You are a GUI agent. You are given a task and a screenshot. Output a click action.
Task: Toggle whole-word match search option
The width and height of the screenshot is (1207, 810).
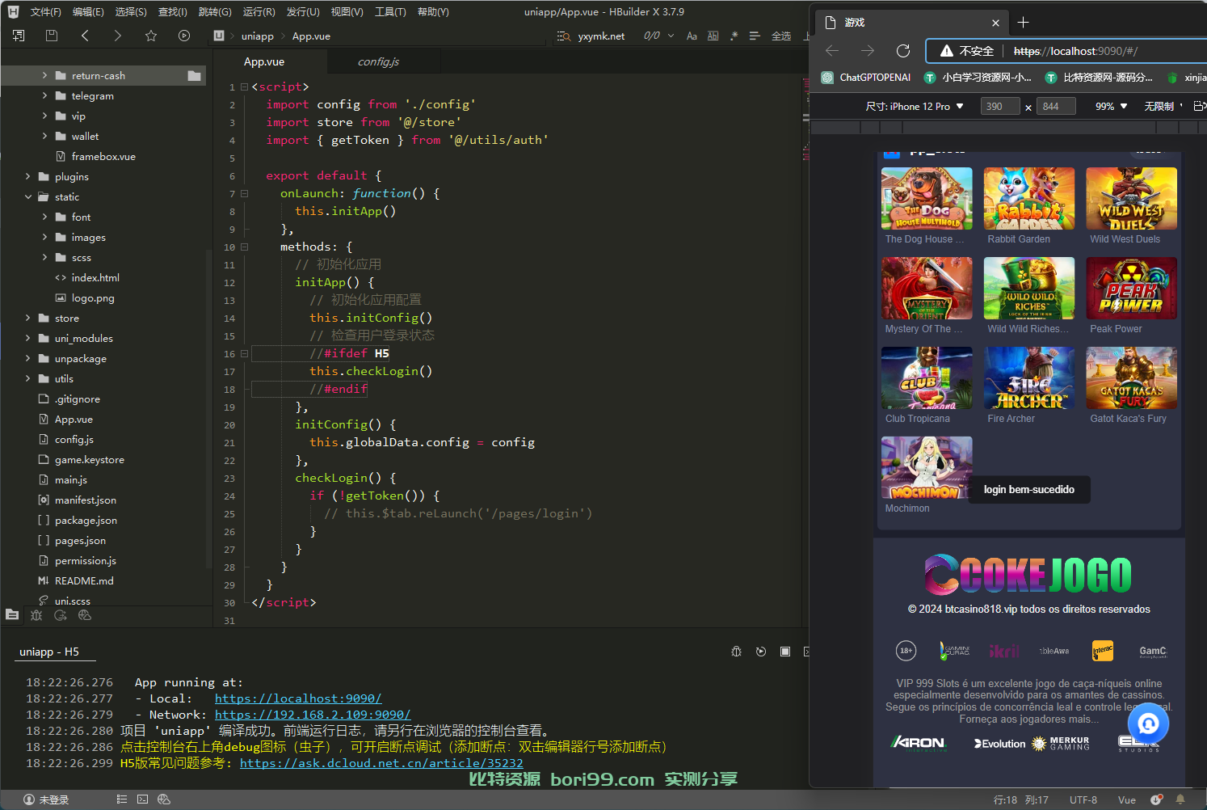(x=713, y=36)
